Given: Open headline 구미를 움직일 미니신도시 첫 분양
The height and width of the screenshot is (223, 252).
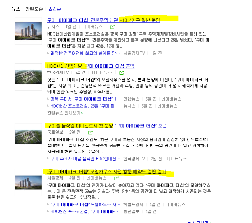Looking at the screenshot, I should click(x=107, y=126).
